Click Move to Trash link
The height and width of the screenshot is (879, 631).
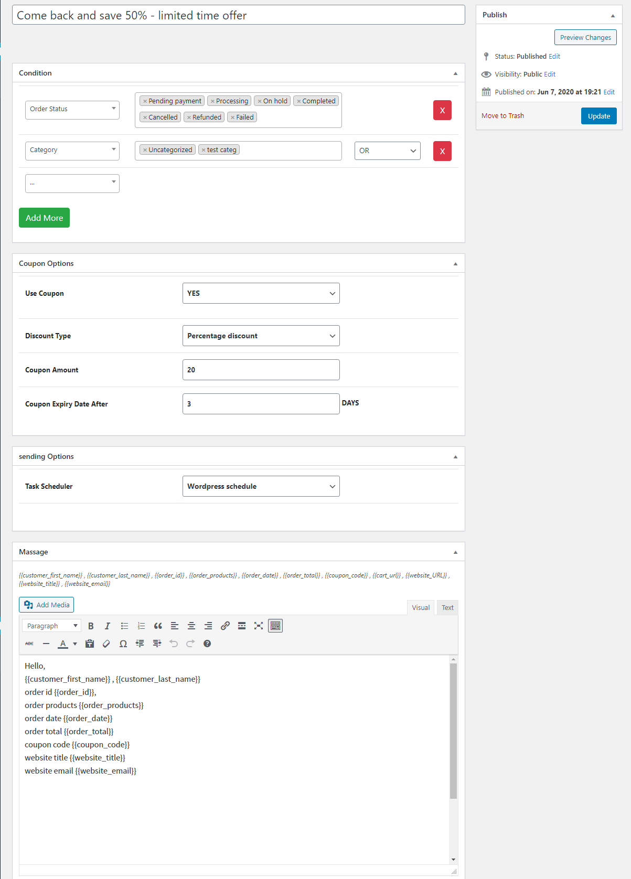(502, 115)
